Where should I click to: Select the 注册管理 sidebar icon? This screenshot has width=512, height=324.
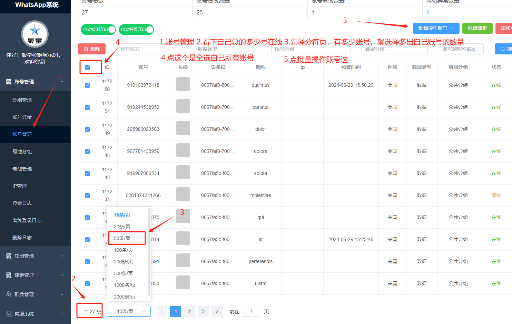pyautogui.click(x=9, y=255)
